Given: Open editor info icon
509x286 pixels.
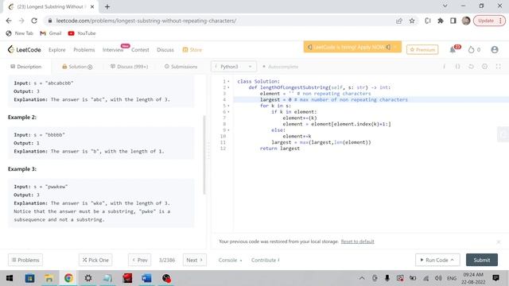Looking at the screenshot, I should coord(444,67).
